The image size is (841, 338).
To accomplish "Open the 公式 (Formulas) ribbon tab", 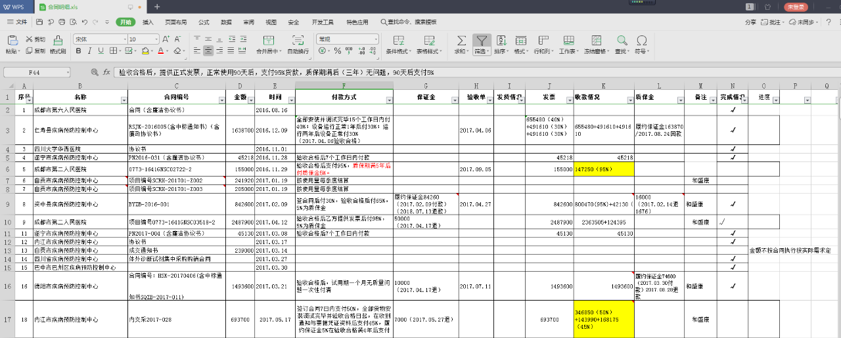I will point(204,22).
